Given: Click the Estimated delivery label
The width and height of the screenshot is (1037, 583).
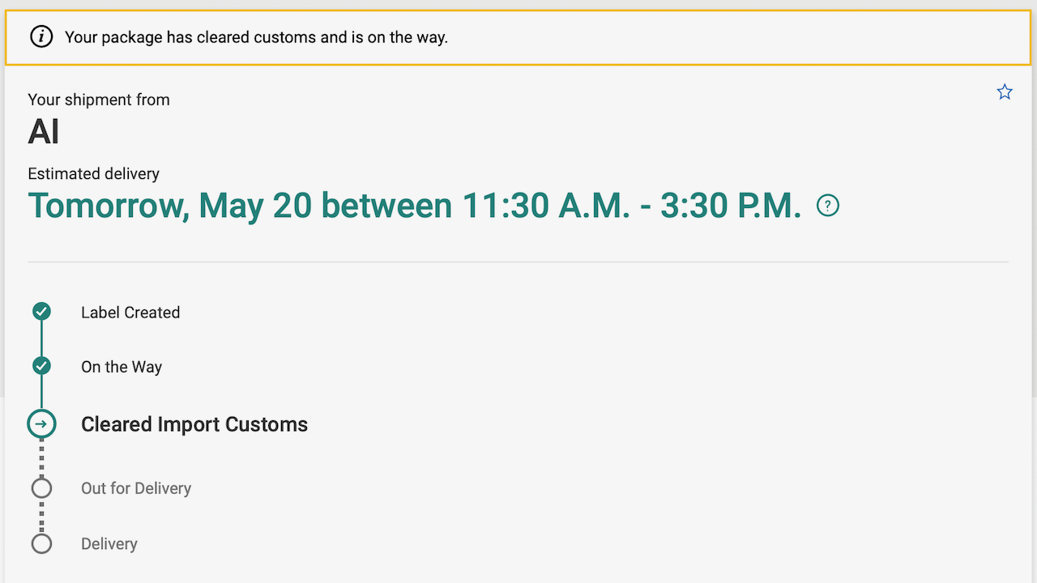Looking at the screenshot, I should click(93, 174).
